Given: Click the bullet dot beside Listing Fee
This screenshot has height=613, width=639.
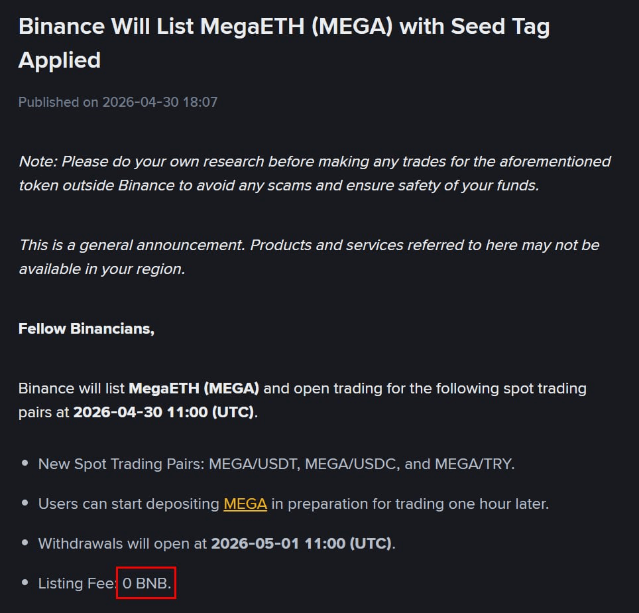Looking at the screenshot, I should pos(25,583).
